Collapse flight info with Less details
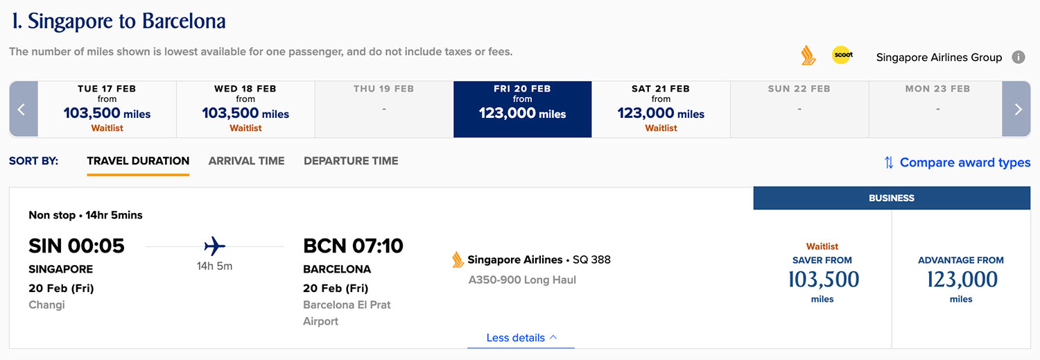 click(521, 338)
